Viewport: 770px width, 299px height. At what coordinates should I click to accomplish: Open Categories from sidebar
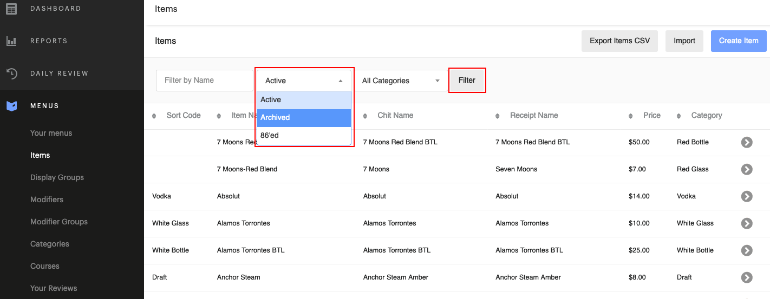tap(49, 244)
